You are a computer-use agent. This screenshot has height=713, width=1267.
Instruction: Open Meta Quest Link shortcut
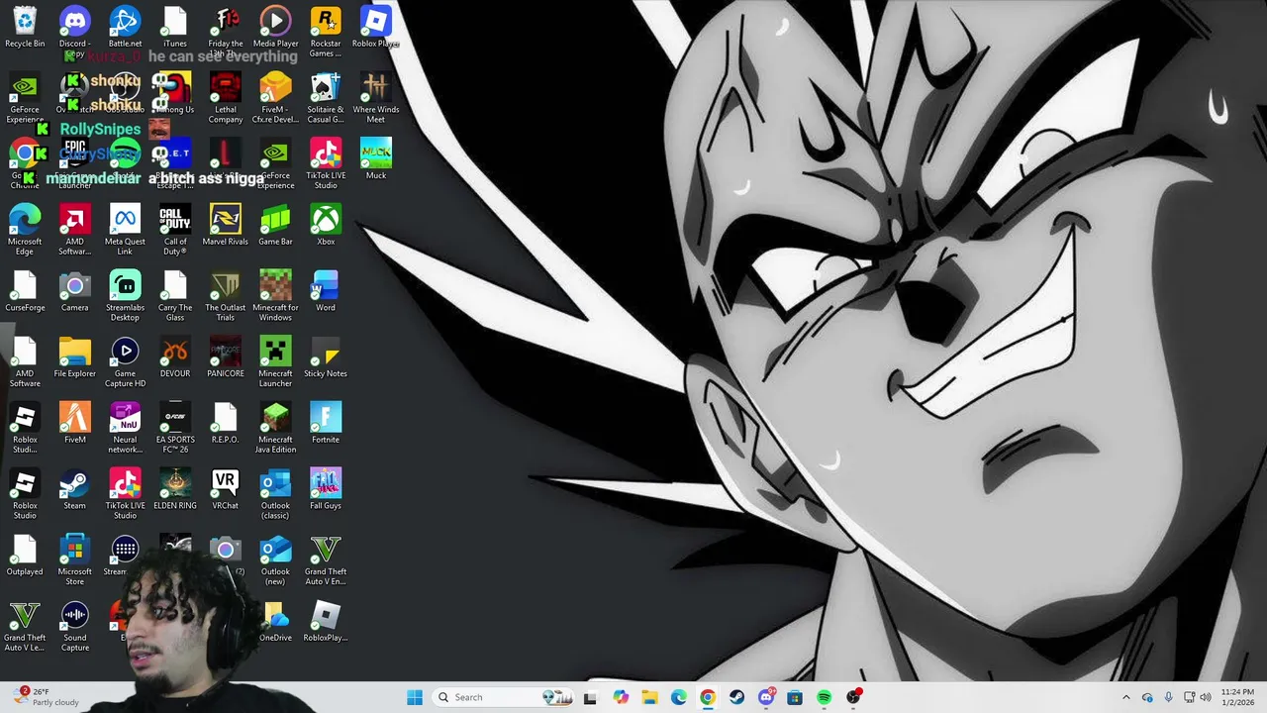pos(125,230)
